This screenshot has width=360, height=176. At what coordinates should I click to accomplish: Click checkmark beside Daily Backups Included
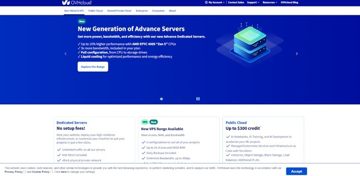point(143,153)
